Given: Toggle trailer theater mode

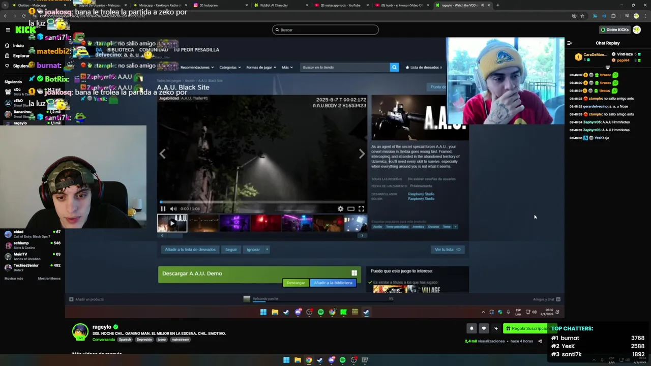Looking at the screenshot, I should coord(351,208).
